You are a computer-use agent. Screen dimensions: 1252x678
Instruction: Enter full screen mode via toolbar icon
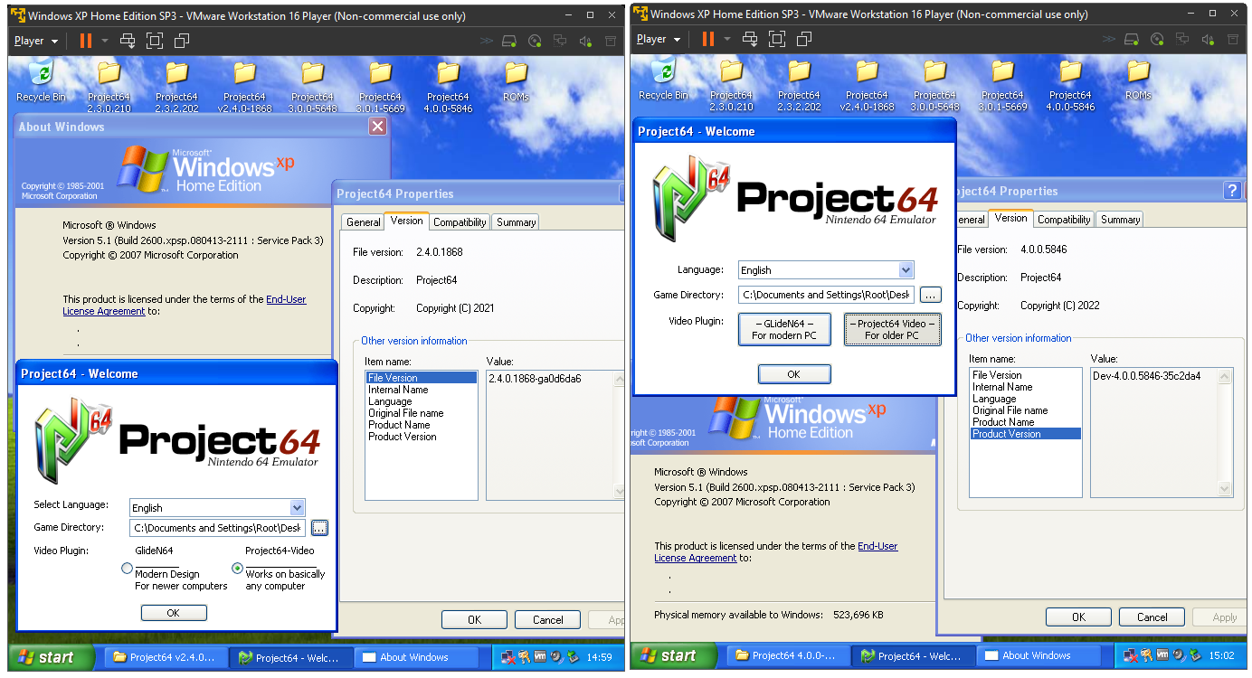(154, 40)
